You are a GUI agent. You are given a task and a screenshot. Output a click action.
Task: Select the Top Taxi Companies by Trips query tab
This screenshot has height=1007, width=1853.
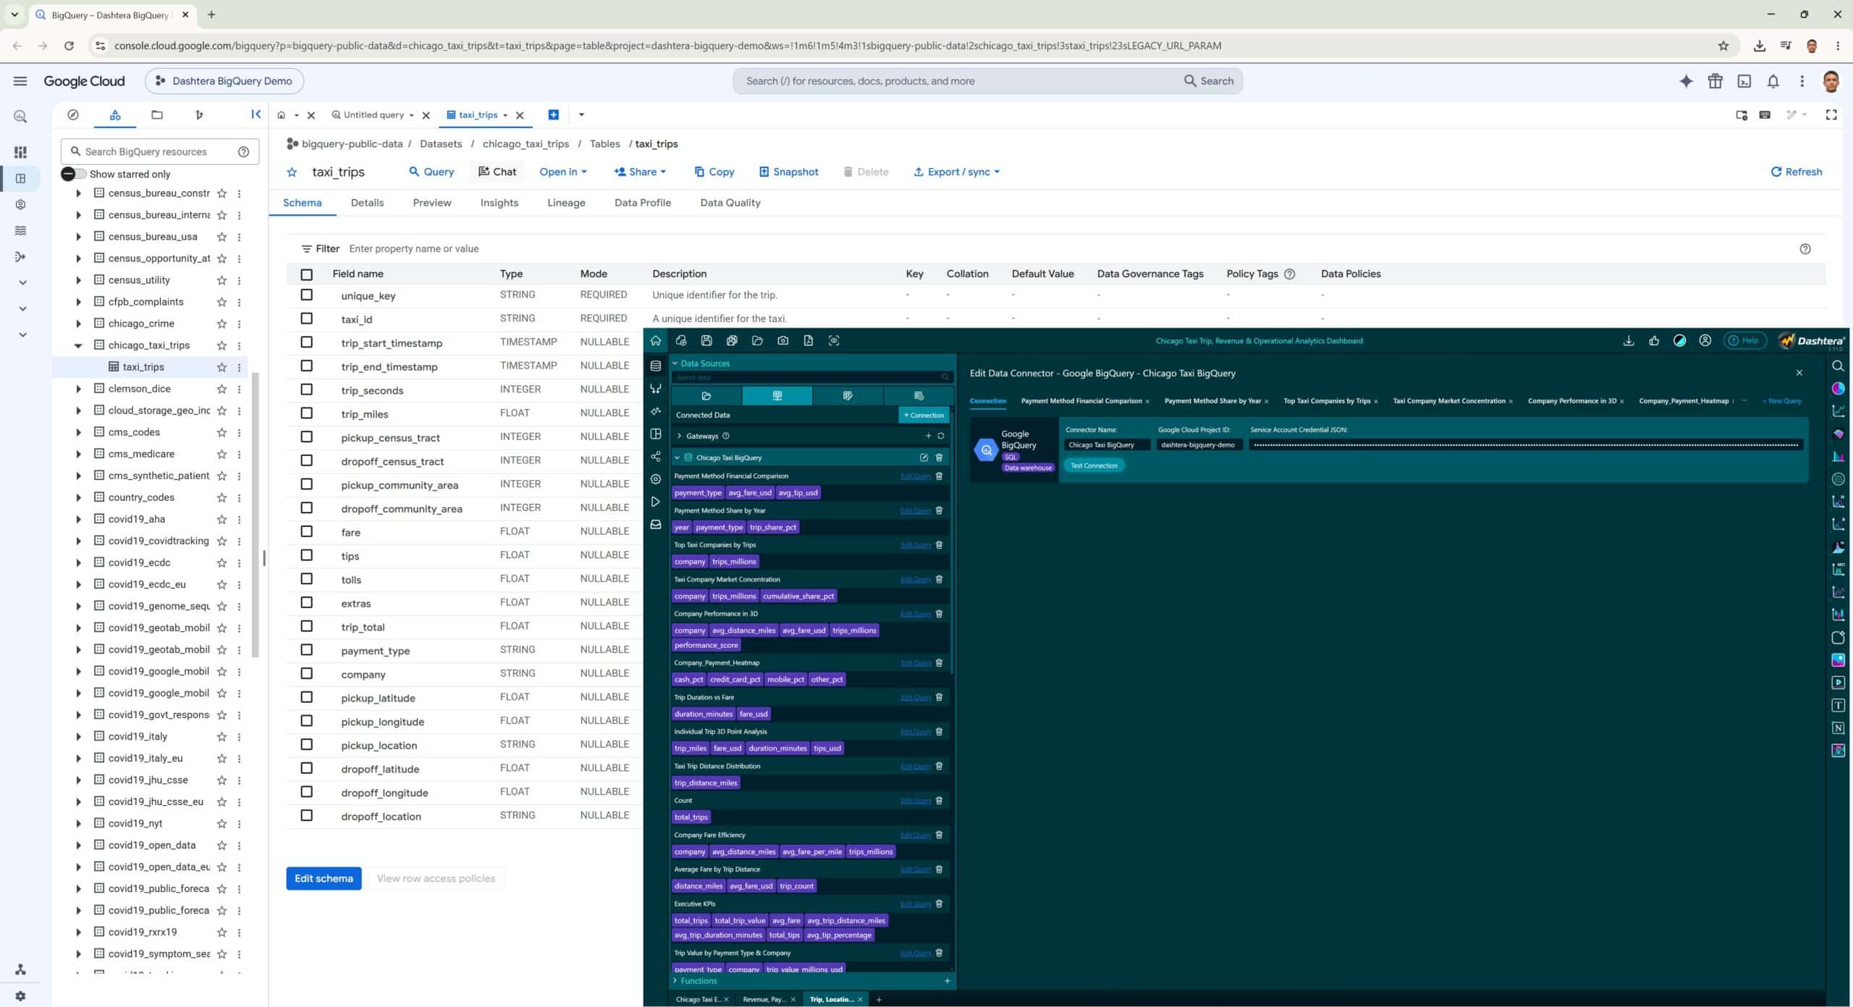click(1327, 401)
